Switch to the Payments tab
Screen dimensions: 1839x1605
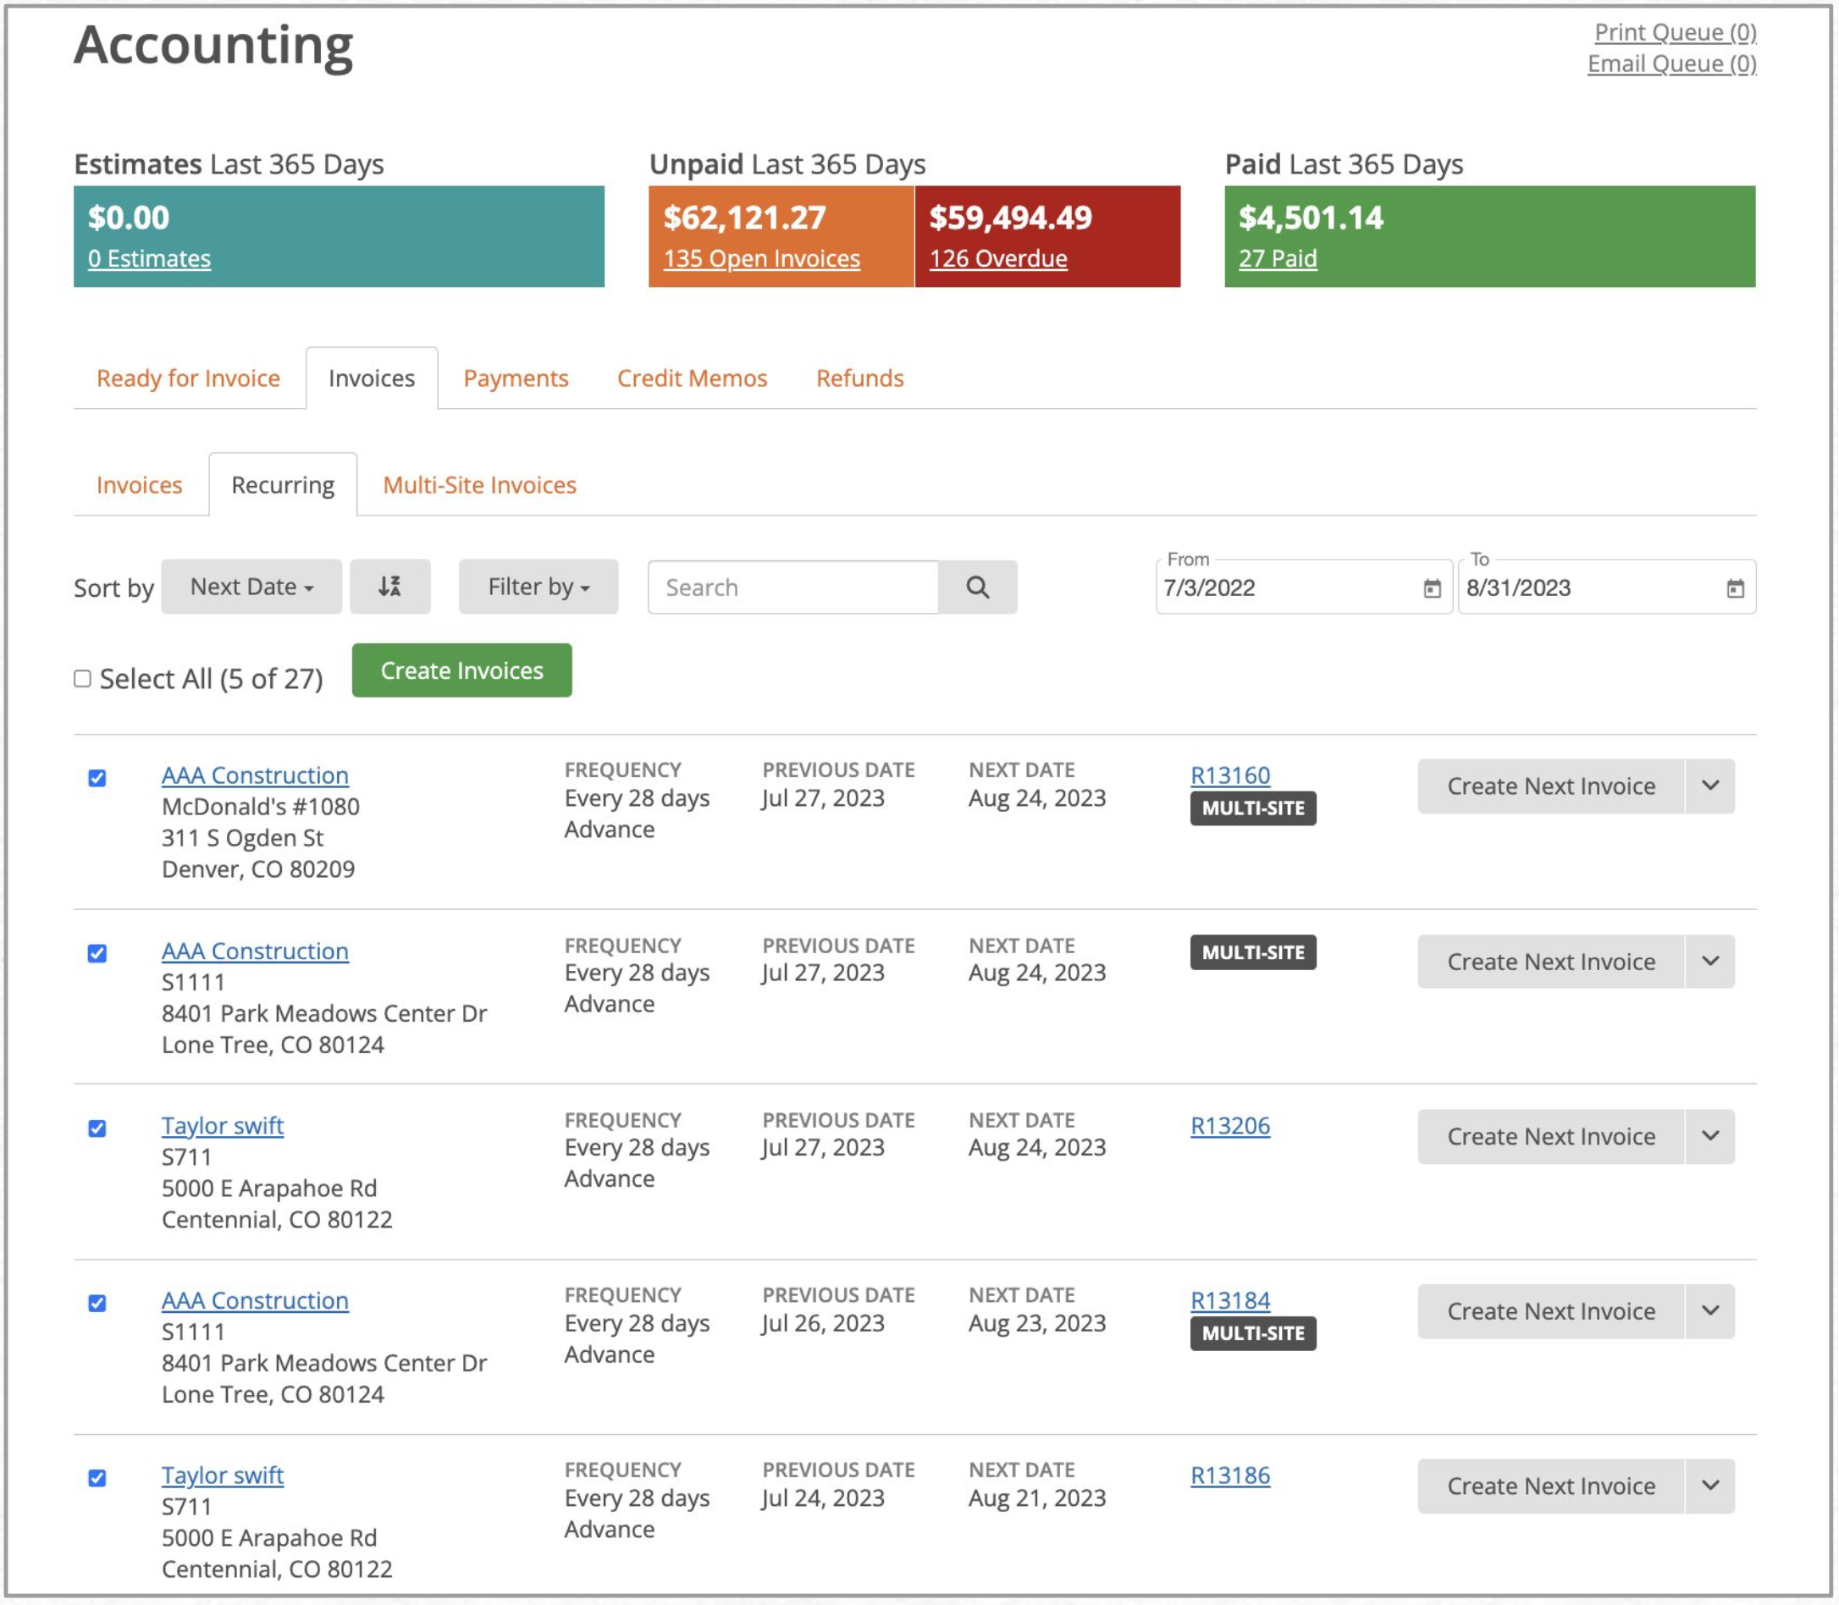515,378
